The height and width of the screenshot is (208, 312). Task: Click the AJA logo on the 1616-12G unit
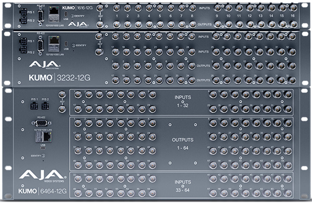click(78, 24)
